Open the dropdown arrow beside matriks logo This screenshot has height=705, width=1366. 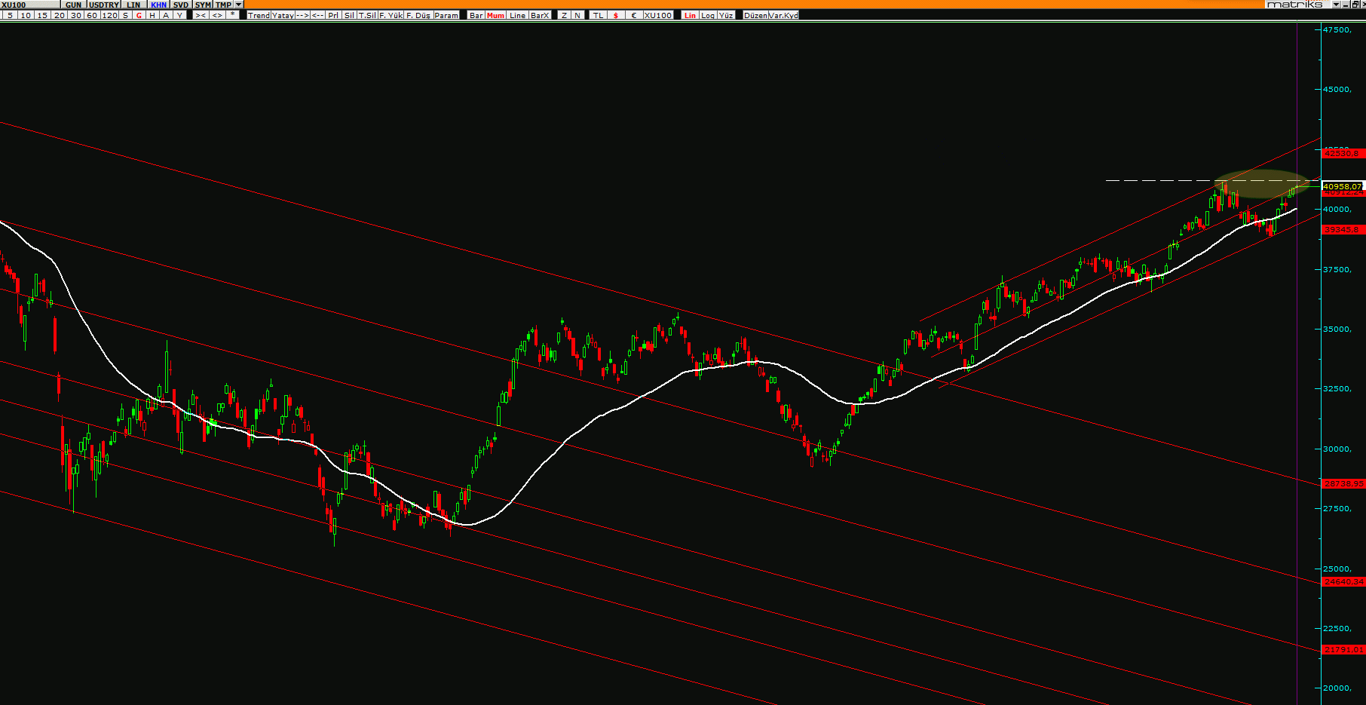[1336, 5]
